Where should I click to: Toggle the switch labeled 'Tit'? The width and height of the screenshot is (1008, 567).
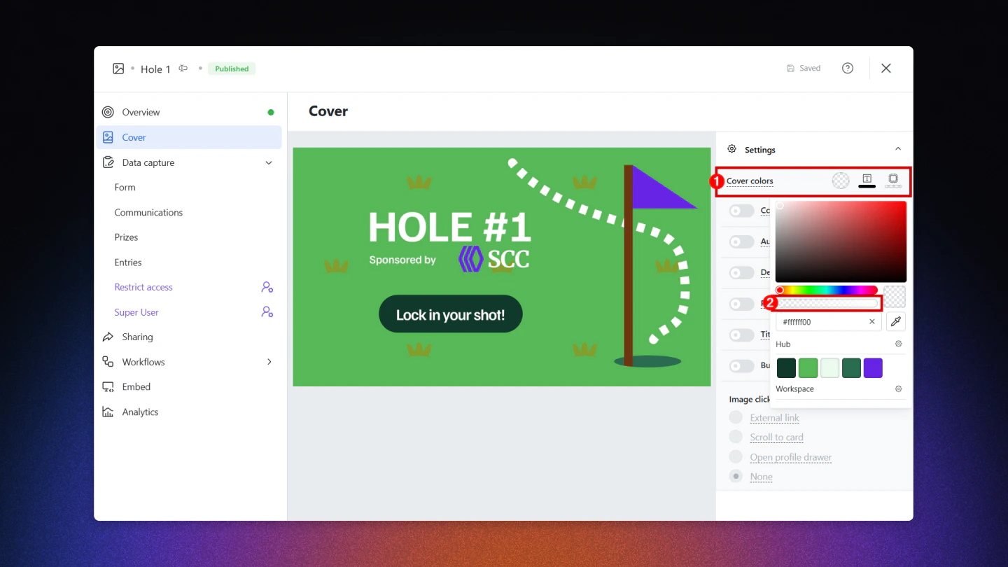click(x=742, y=335)
